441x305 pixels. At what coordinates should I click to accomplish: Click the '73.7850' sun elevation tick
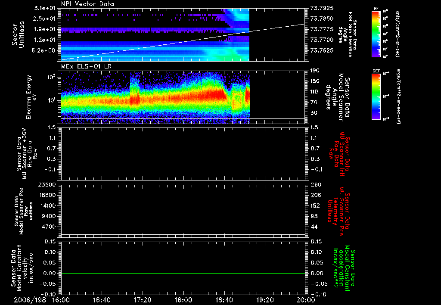tap(322, 19)
